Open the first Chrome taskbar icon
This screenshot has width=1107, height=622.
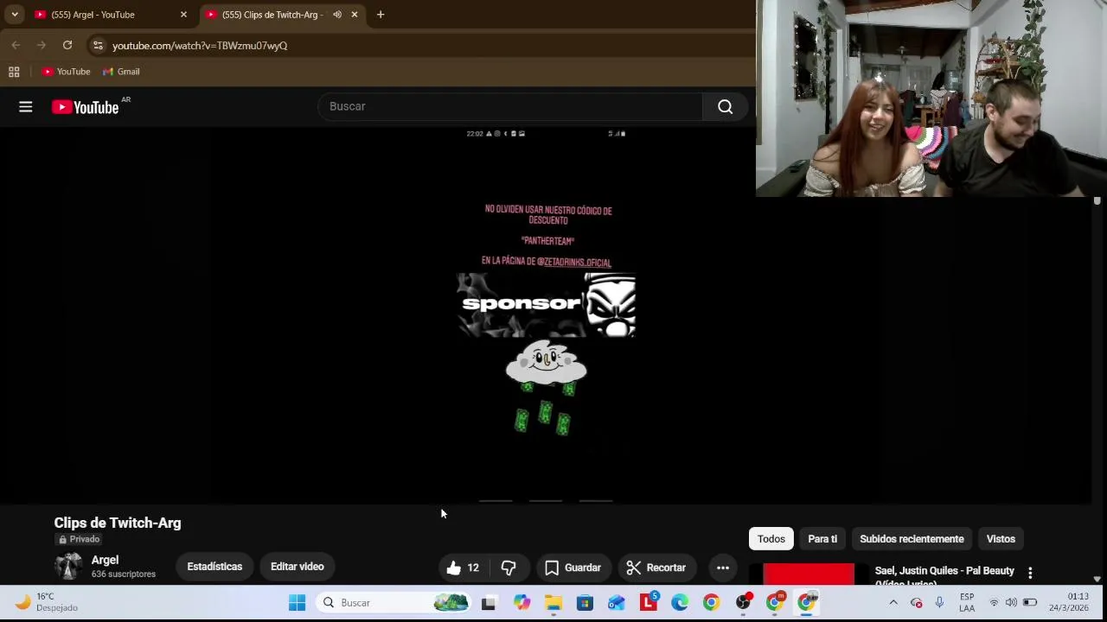click(711, 603)
